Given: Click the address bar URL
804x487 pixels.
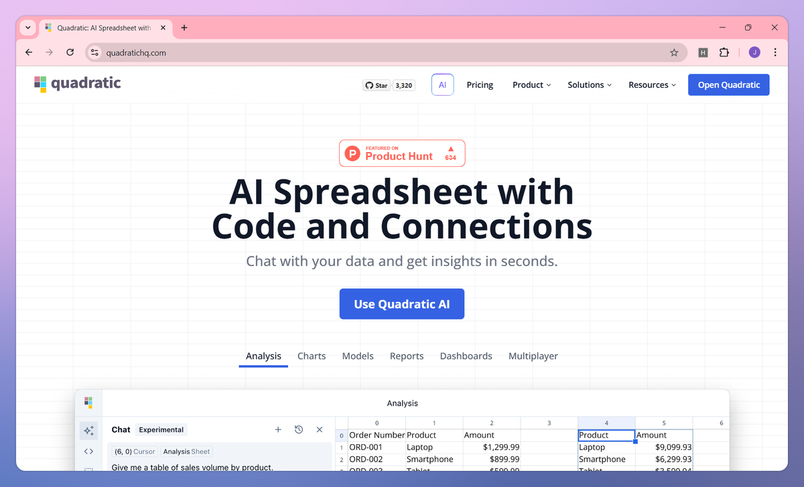Looking at the screenshot, I should tap(136, 52).
